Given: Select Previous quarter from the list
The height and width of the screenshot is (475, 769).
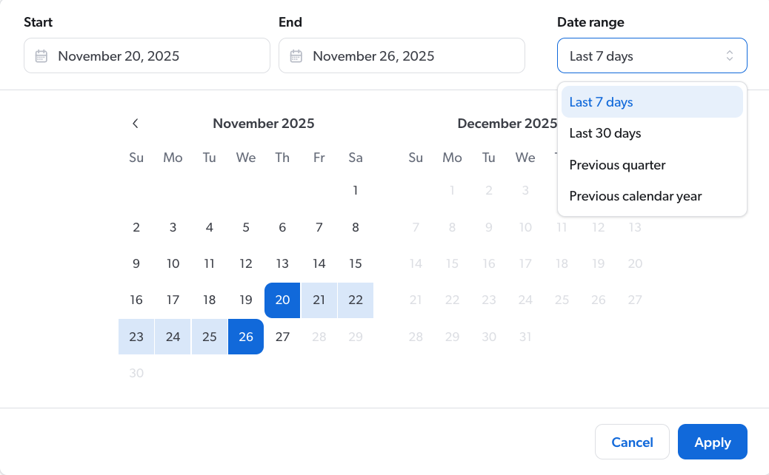Looking at the screenshot, I should [617, 164].
